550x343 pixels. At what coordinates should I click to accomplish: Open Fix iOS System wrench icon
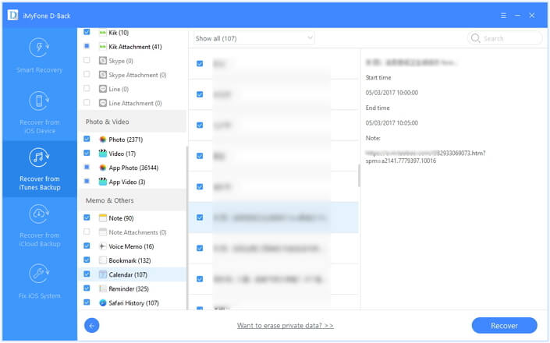(x=39, y=274)
